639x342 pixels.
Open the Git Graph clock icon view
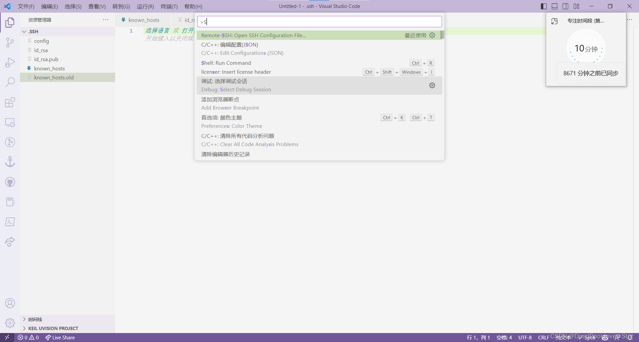(x=10, y=142)
